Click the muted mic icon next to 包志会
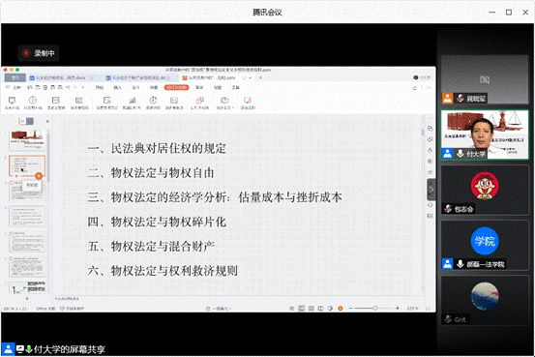Image resolution: width=535 pixels, height=357 pixels. coord(448,209)
